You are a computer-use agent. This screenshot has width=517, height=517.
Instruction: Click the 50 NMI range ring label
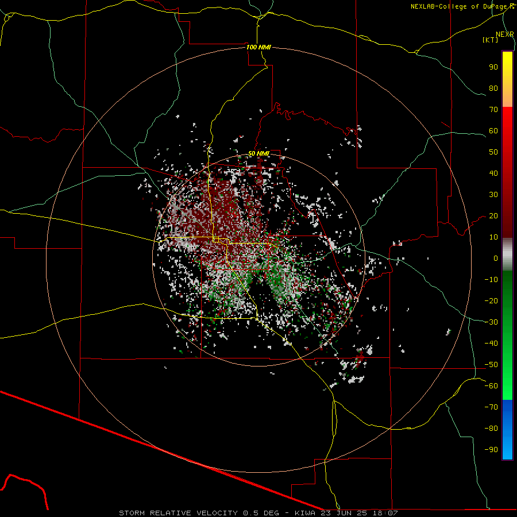coord(258,153)
